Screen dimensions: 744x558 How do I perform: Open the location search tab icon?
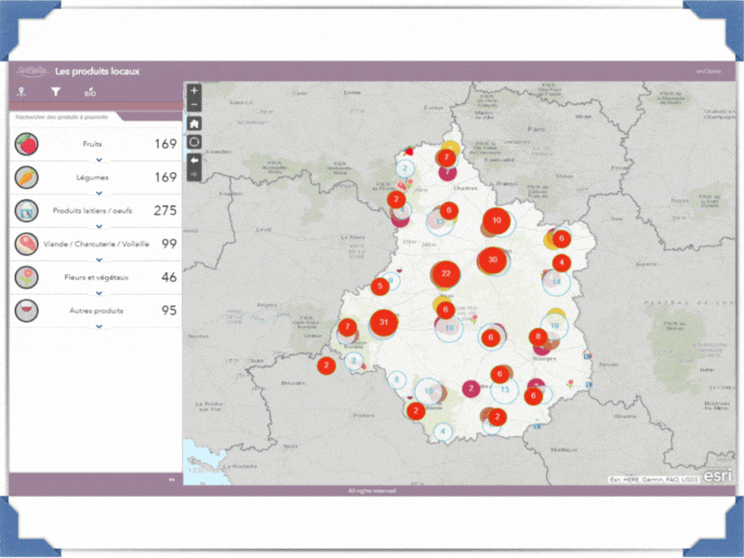(x=20, y=91)
